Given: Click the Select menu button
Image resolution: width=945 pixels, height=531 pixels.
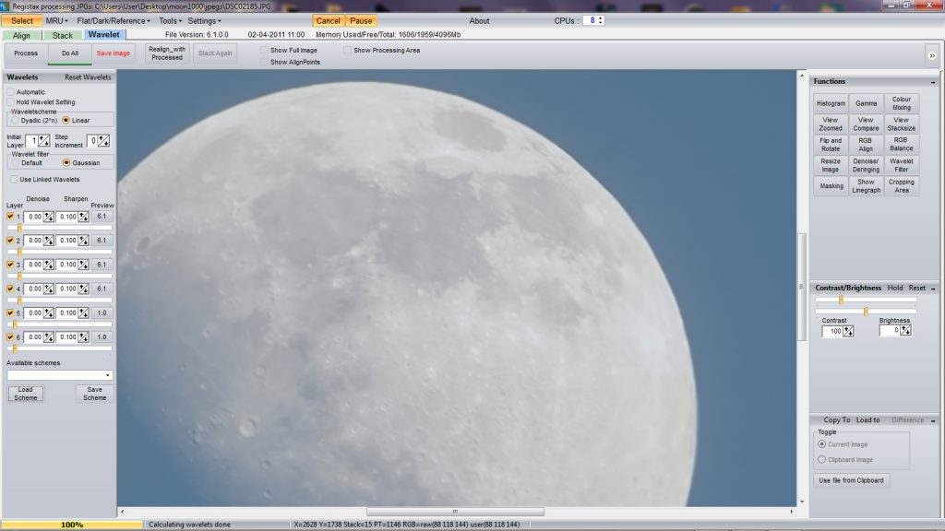Looking at the screenshot, I should point(22,21).
